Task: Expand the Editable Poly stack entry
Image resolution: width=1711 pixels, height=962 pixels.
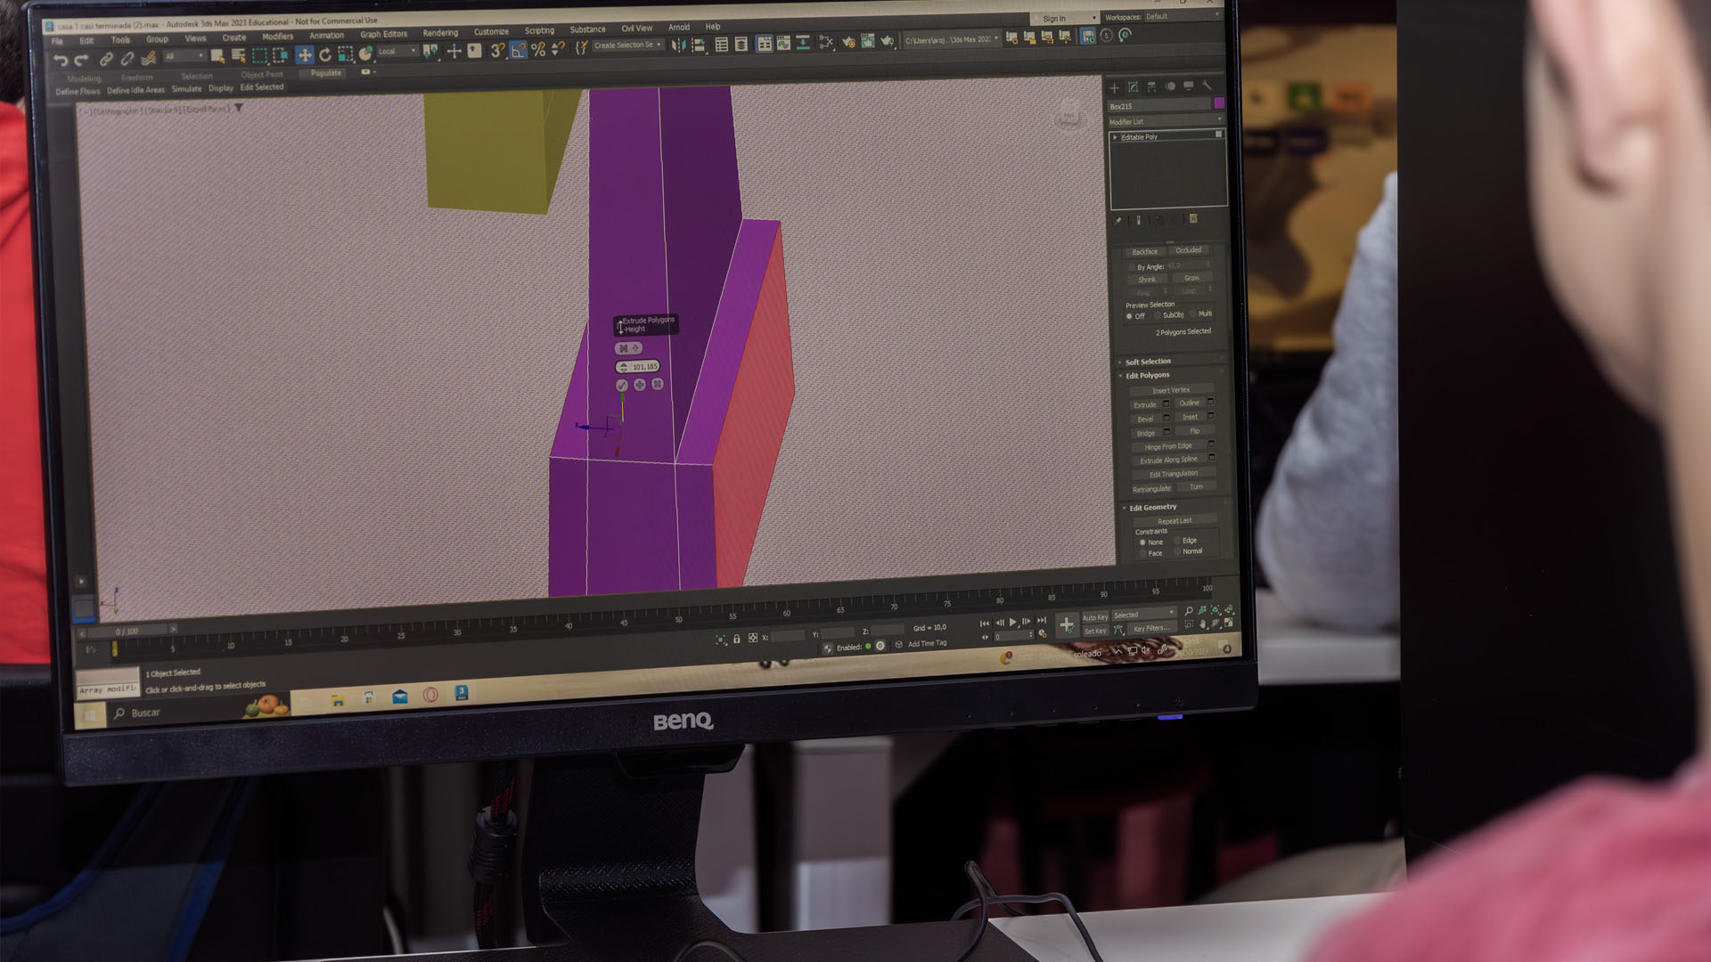Action: click(x=1115, y=137)
